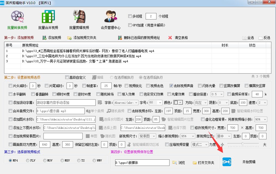Open the 批量转换视频 module icon

click(17, 17)
